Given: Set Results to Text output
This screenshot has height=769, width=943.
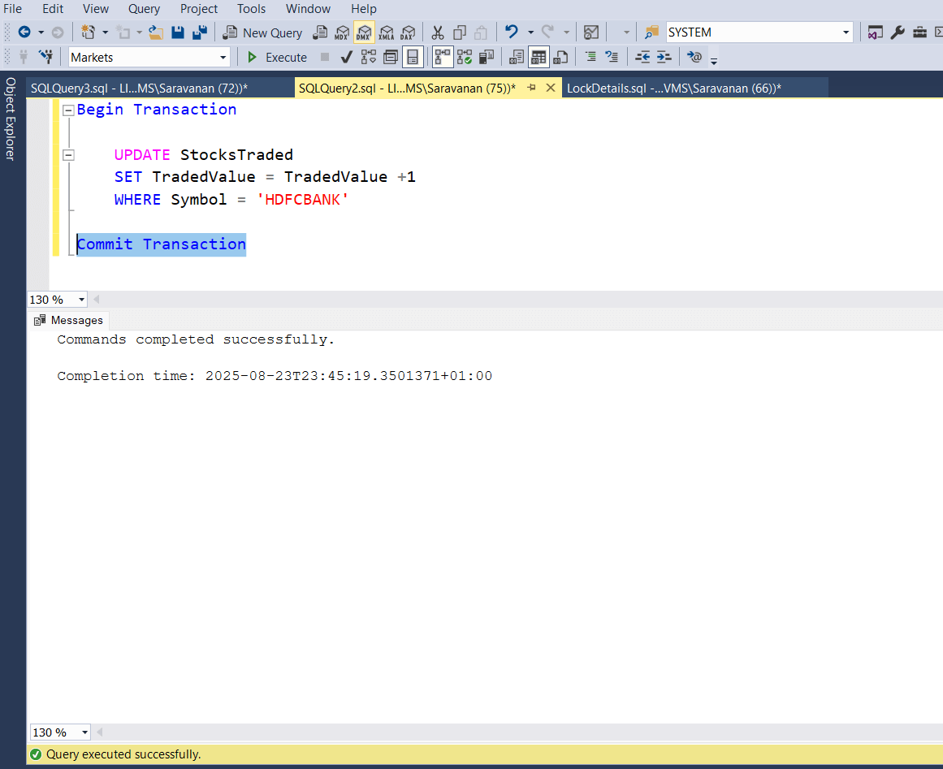Looking at the screenshot, I should click(516, 57).
